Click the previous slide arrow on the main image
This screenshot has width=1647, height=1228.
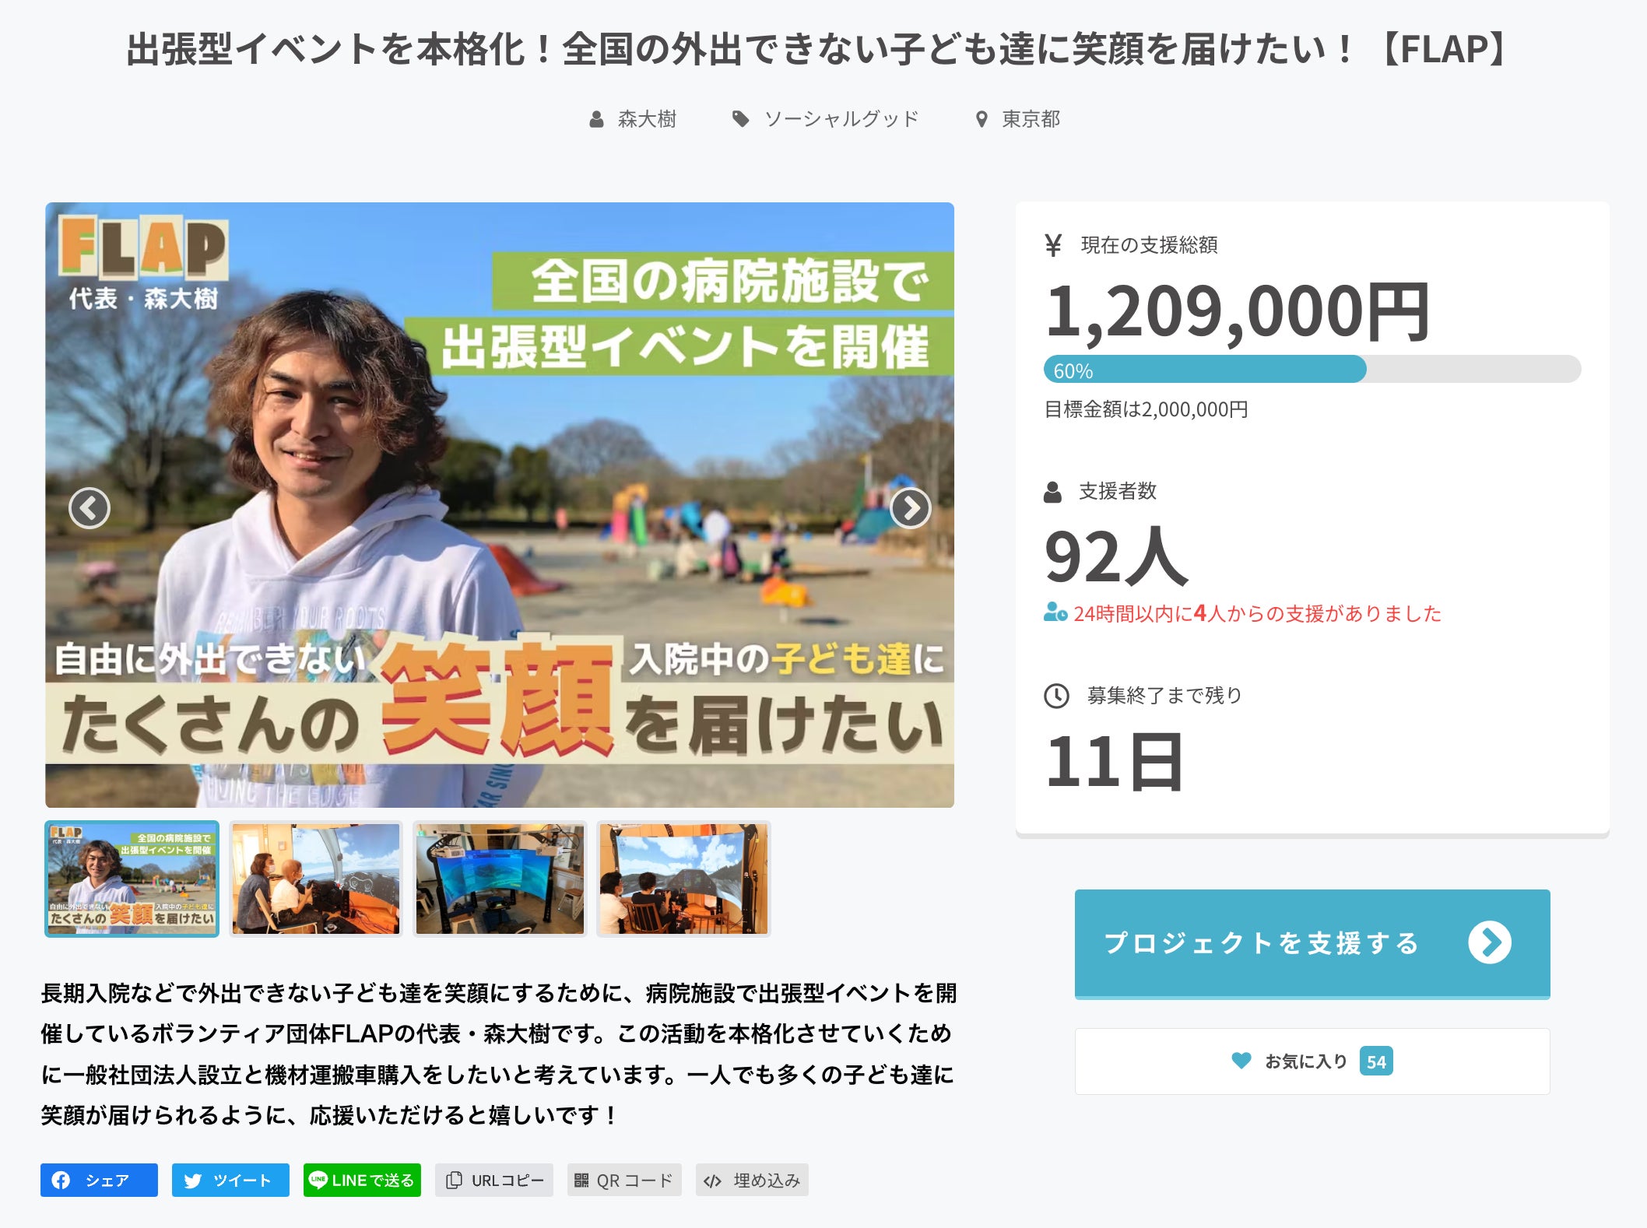[90, 509]
